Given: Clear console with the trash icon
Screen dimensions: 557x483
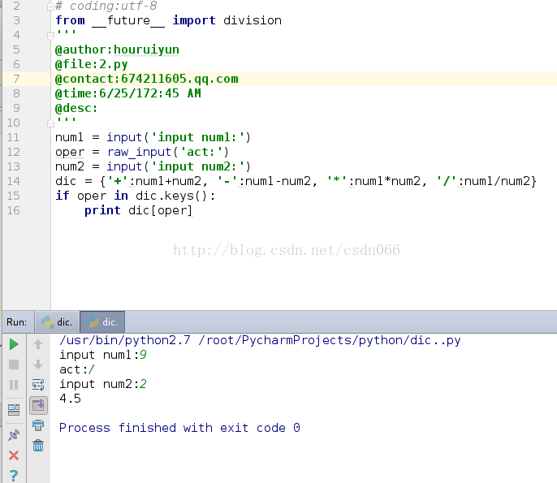Looking at the screenshot, I should pyautogui.click(x=38, y=446).
